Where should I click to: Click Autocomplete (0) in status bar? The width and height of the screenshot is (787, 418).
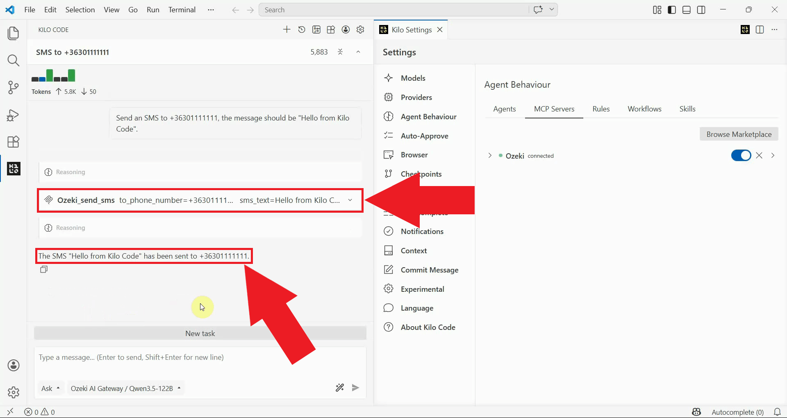[737, 412]
